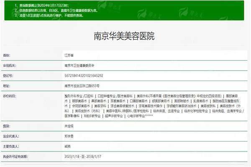Viewport: 251px width, 167px height.
Task: Select the 地址 label
Action: tap(7, 86)
